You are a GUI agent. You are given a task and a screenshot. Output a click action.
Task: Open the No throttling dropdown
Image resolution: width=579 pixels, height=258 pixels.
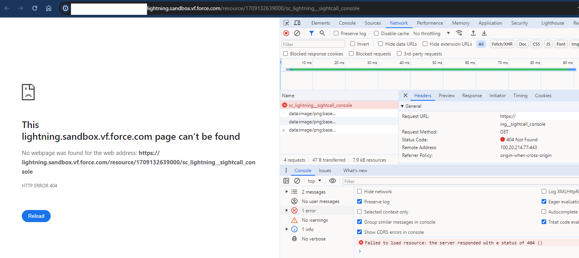tap(432, 33)
